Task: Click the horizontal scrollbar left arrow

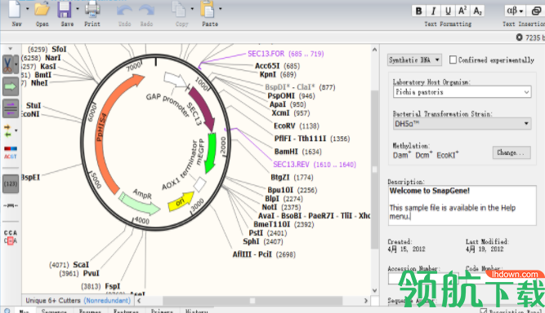Action: [139, 301]
